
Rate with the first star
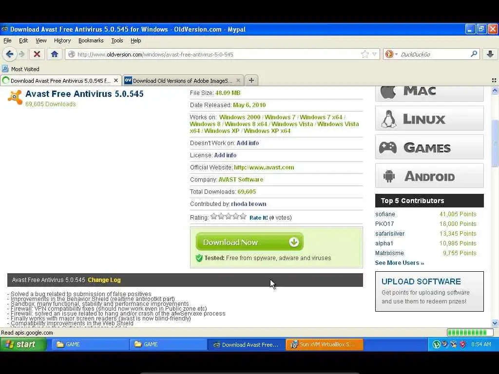coord(214,217)
